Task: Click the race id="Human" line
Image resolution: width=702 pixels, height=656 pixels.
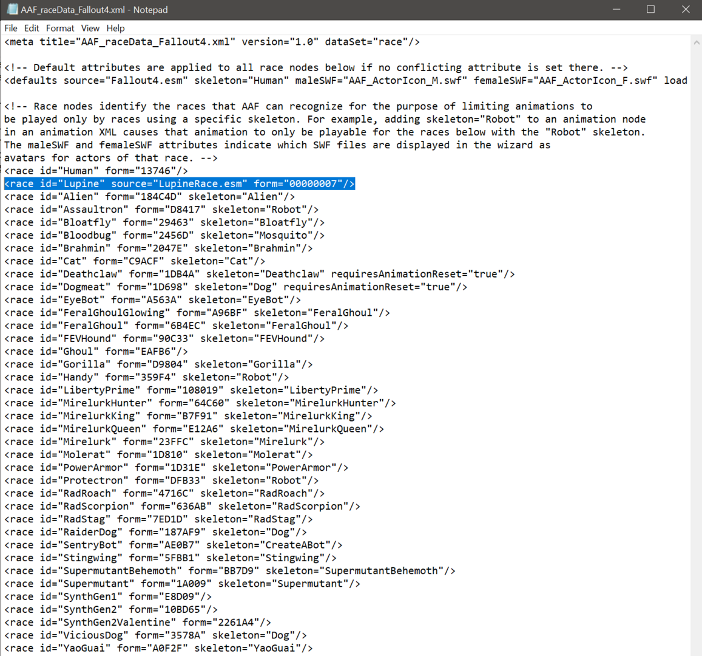Action: (x=96, y=171)
